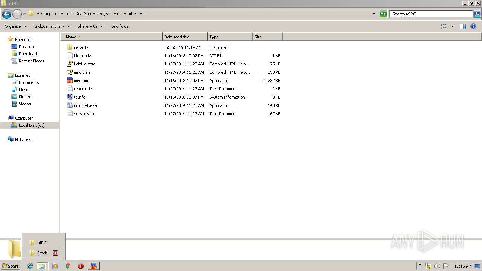The image size is (482, 271).
Task: Expand the Program Files breadcrumb arrow
Action: 125,14
